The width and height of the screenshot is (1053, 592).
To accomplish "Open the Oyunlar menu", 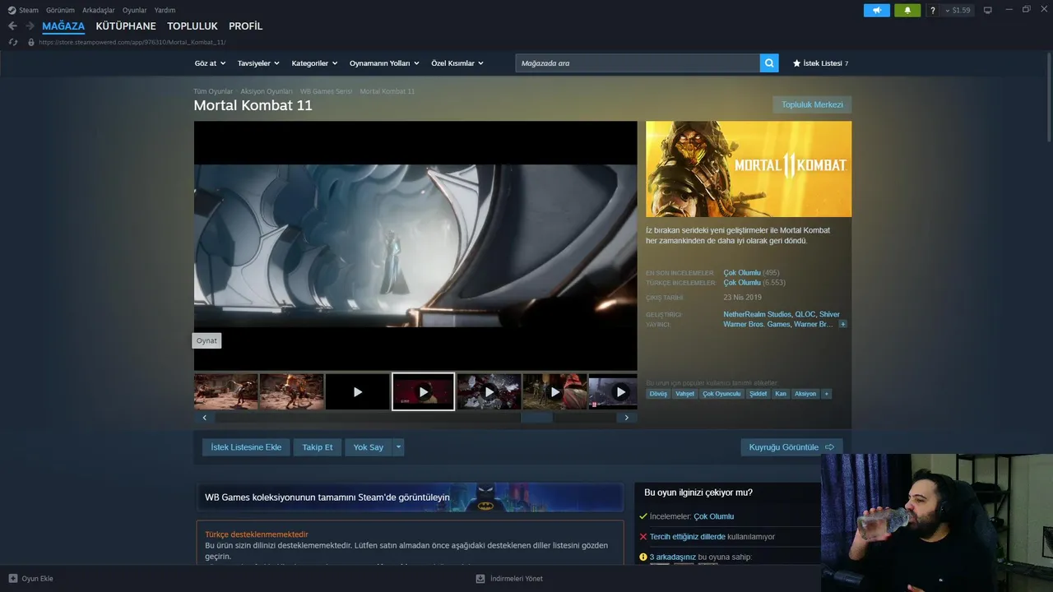I will 135,10.
